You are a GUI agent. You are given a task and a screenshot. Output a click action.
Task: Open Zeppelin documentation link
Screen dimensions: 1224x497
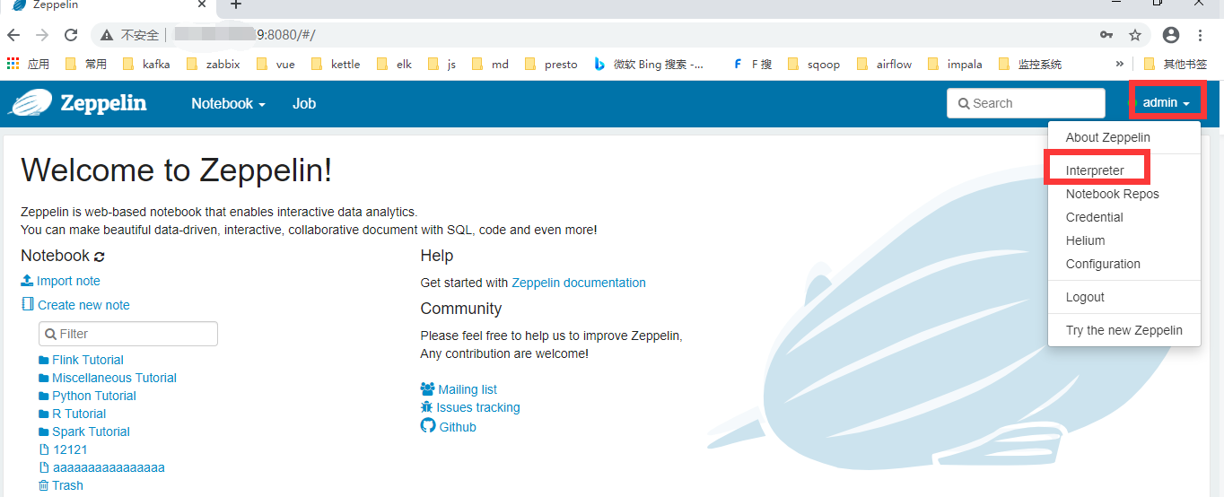[579, 283]
